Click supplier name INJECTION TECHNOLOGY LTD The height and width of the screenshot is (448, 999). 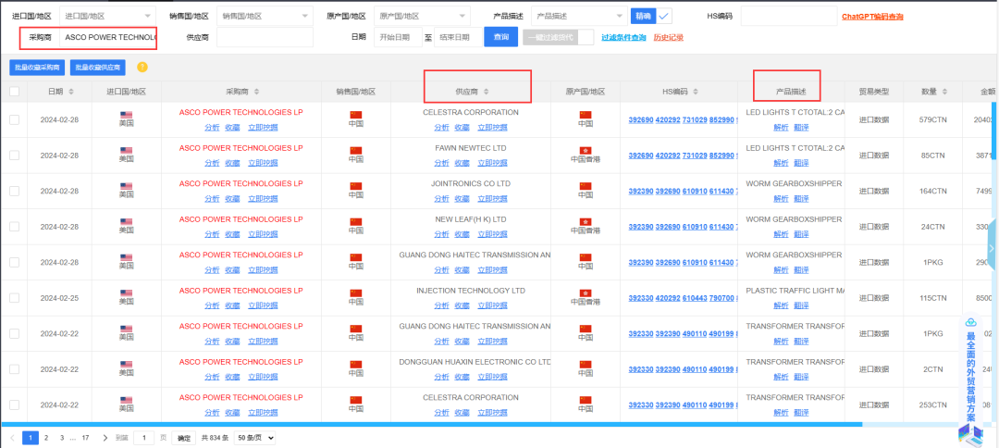(x=471, y=291)
